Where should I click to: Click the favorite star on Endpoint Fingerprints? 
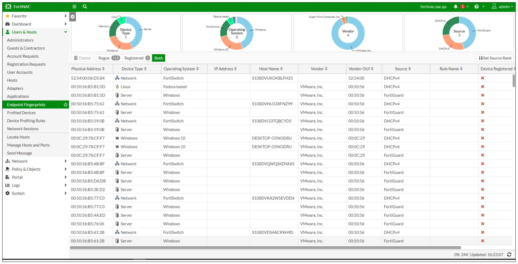click(65, 105)
